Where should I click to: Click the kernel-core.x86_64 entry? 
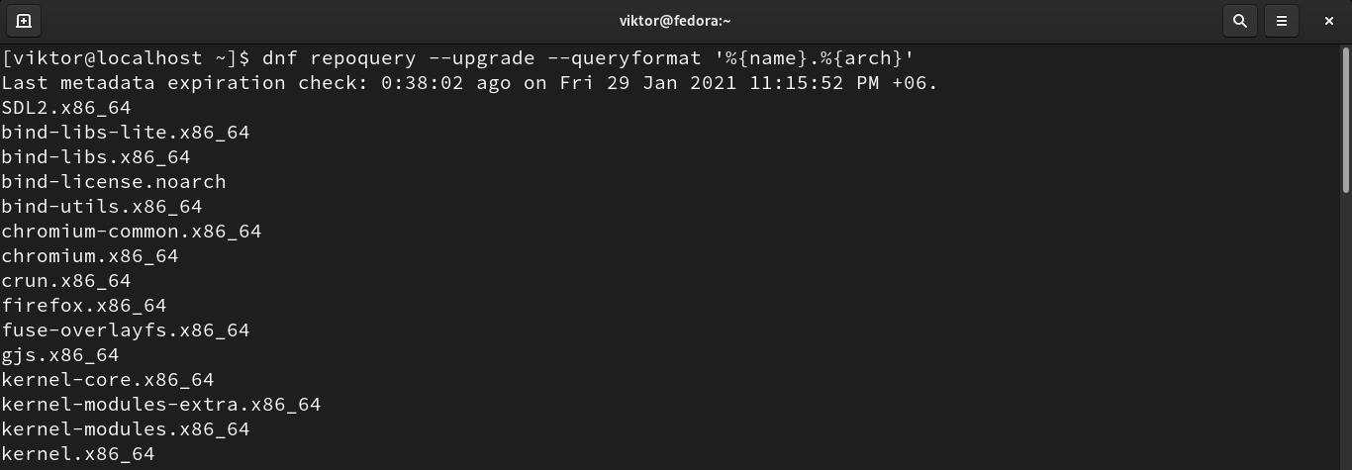point(108,380)
